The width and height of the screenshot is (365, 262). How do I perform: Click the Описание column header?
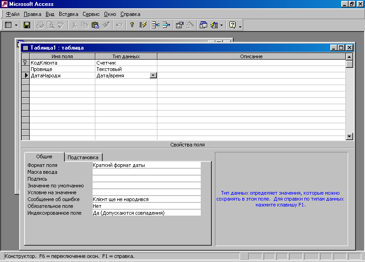tap(251, 56)
